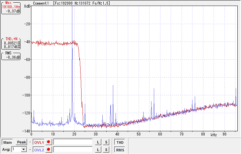Viewport: 241px width, 154px height.
Task: Click the RMS readout -0.36dB
Action: 13,57
